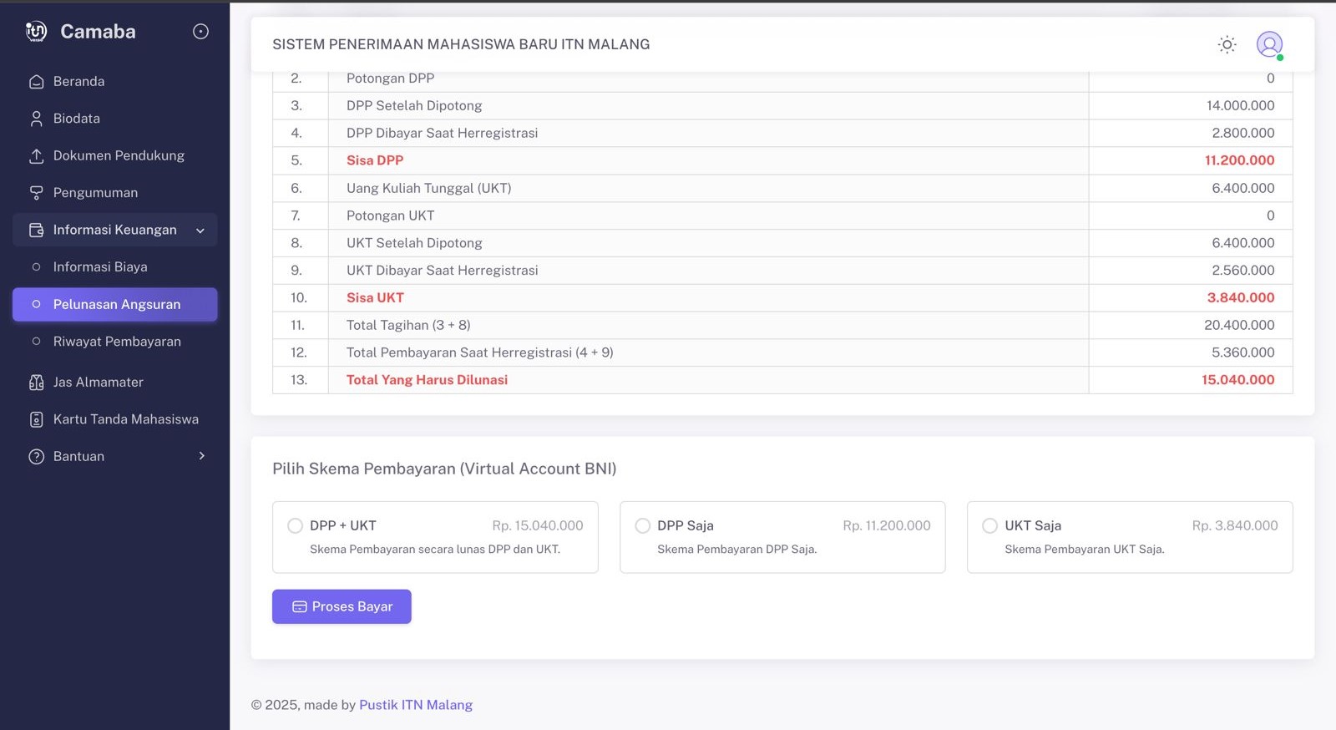Go to Riwayat Pembayaran page
Viewport: 1336px width, 730px height.
click(117, 342)
